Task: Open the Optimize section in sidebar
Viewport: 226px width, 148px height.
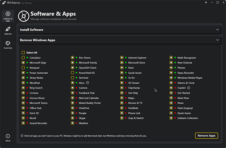Action: [8, 31]
